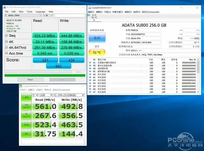Open 語言(L)(Language) menu in CrystalDiskMark
204x151 pixels.
61,90
